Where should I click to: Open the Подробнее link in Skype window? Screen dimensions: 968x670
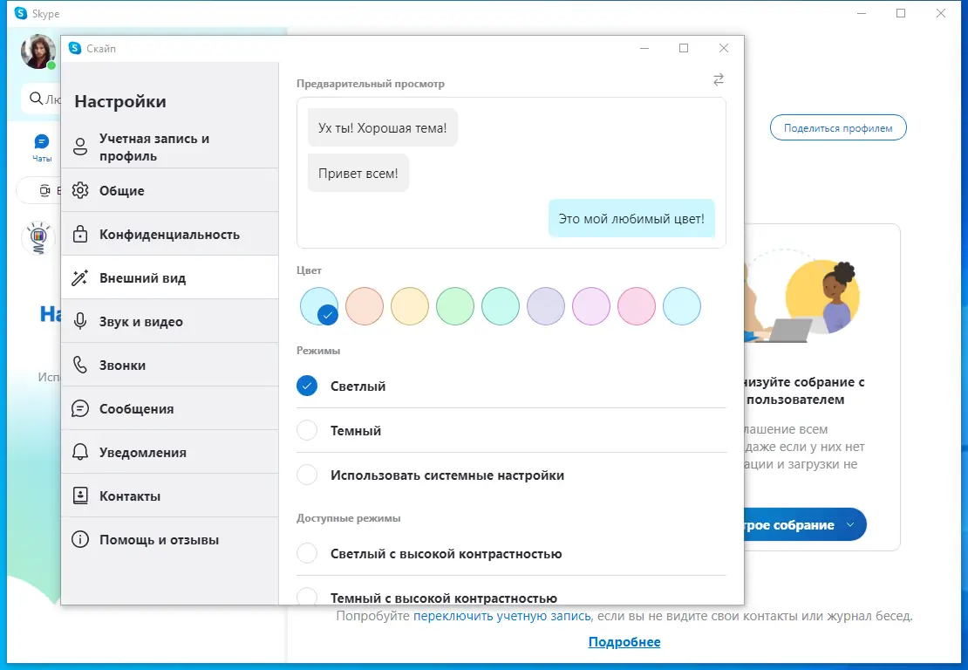coord(624,641)
